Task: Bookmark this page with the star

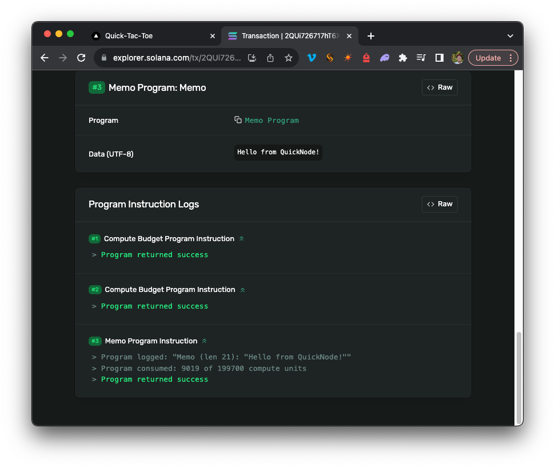Action: [289, 58]
